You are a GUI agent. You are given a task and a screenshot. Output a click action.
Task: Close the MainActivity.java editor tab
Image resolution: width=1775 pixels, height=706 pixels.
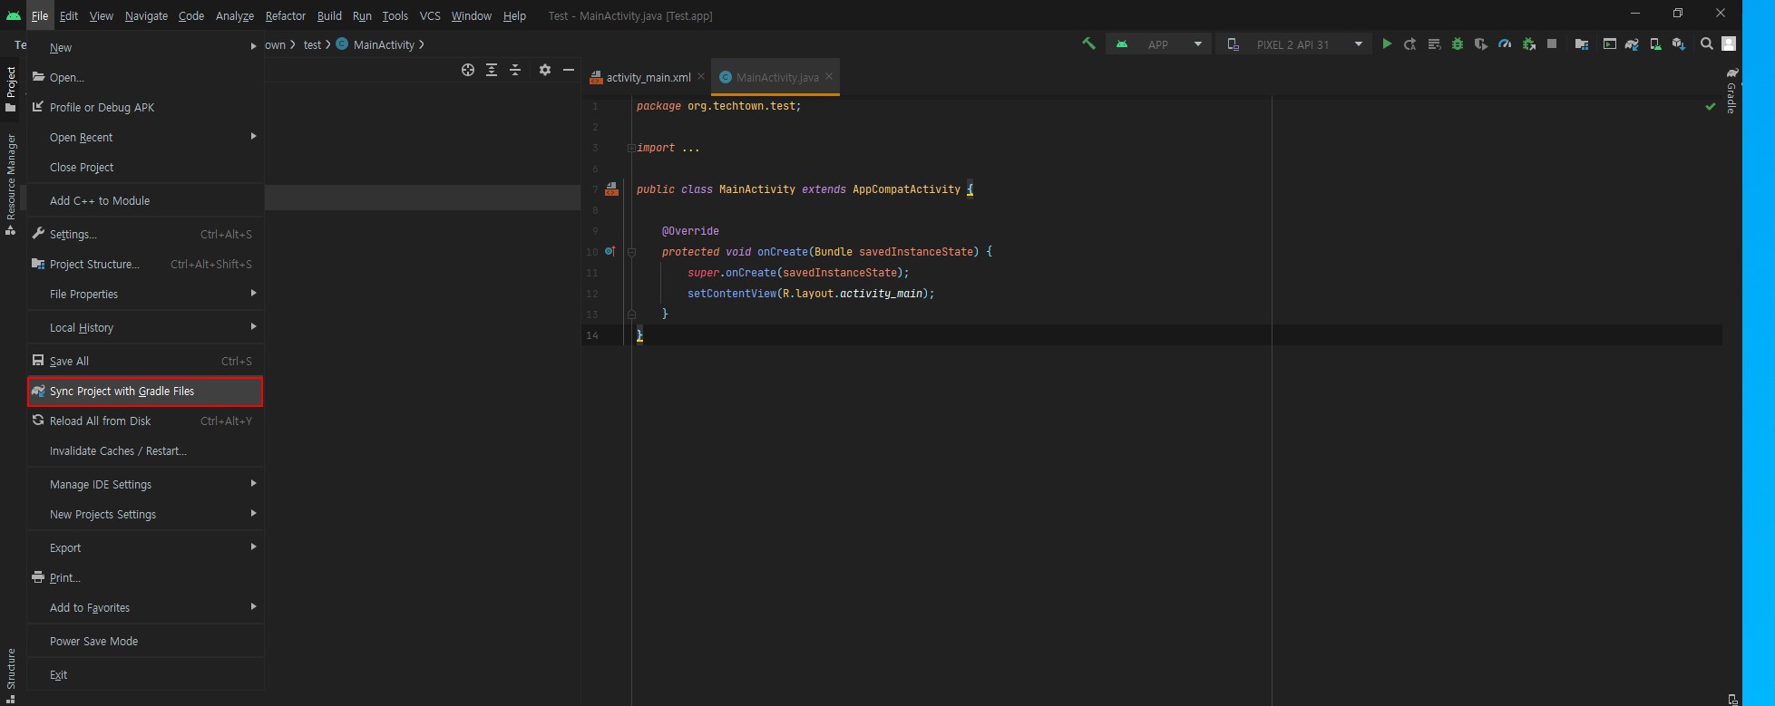[x=829, y=77]
